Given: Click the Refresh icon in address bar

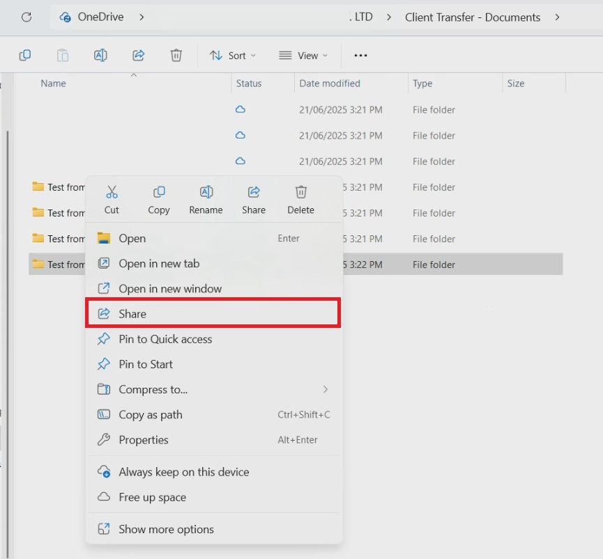Looking at the screenshot, I should pyautogui.click(x=26, y=17).
